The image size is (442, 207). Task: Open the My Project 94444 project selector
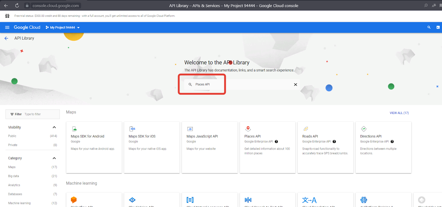63,28
